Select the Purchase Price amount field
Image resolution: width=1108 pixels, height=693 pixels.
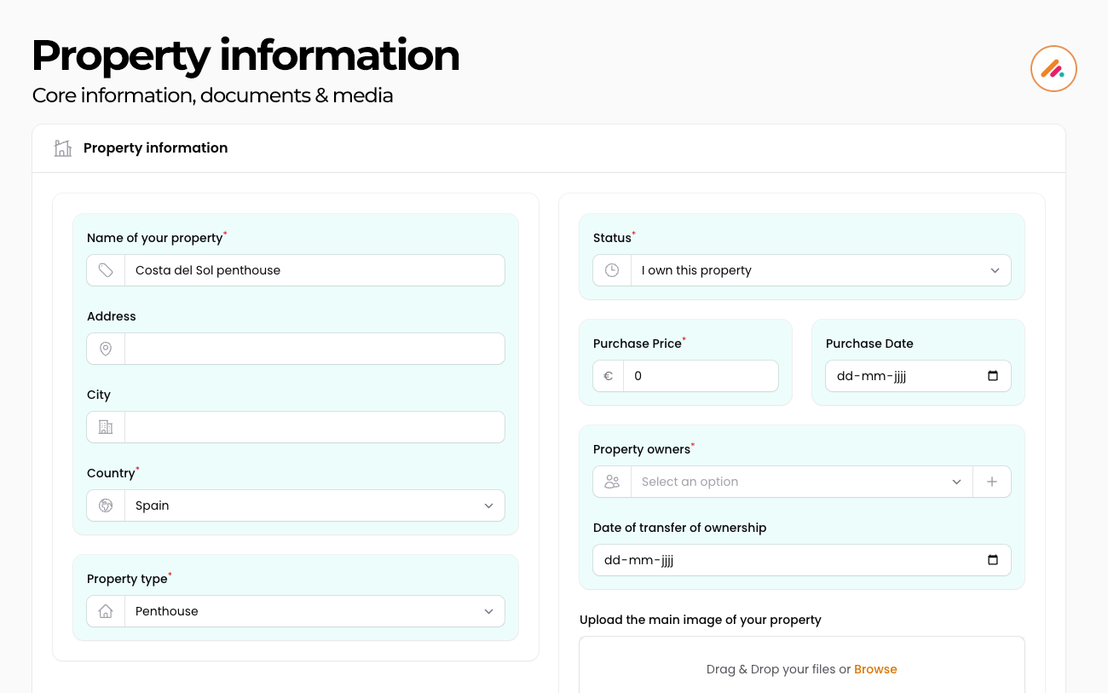pos(700,376)
